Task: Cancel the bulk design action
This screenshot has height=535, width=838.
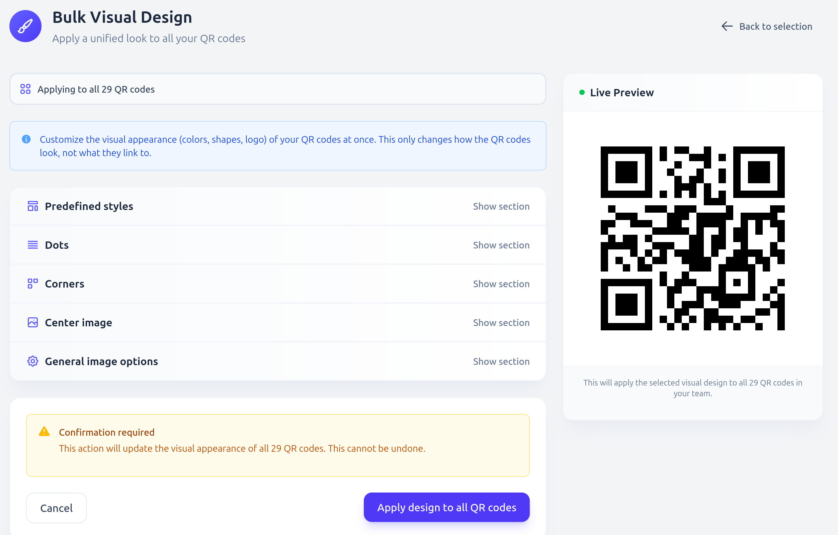Action: (x=56, y=507)
